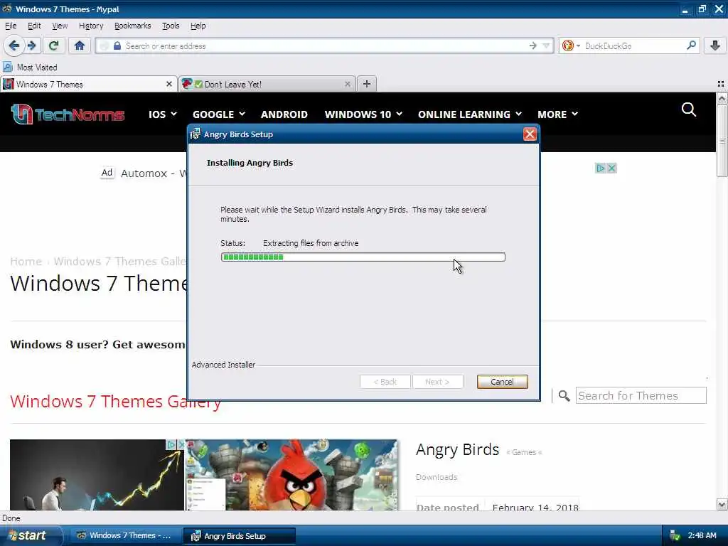Open the browser Downloads arrow button
Screen dimensions: 728x546
[x=715, y=45]
